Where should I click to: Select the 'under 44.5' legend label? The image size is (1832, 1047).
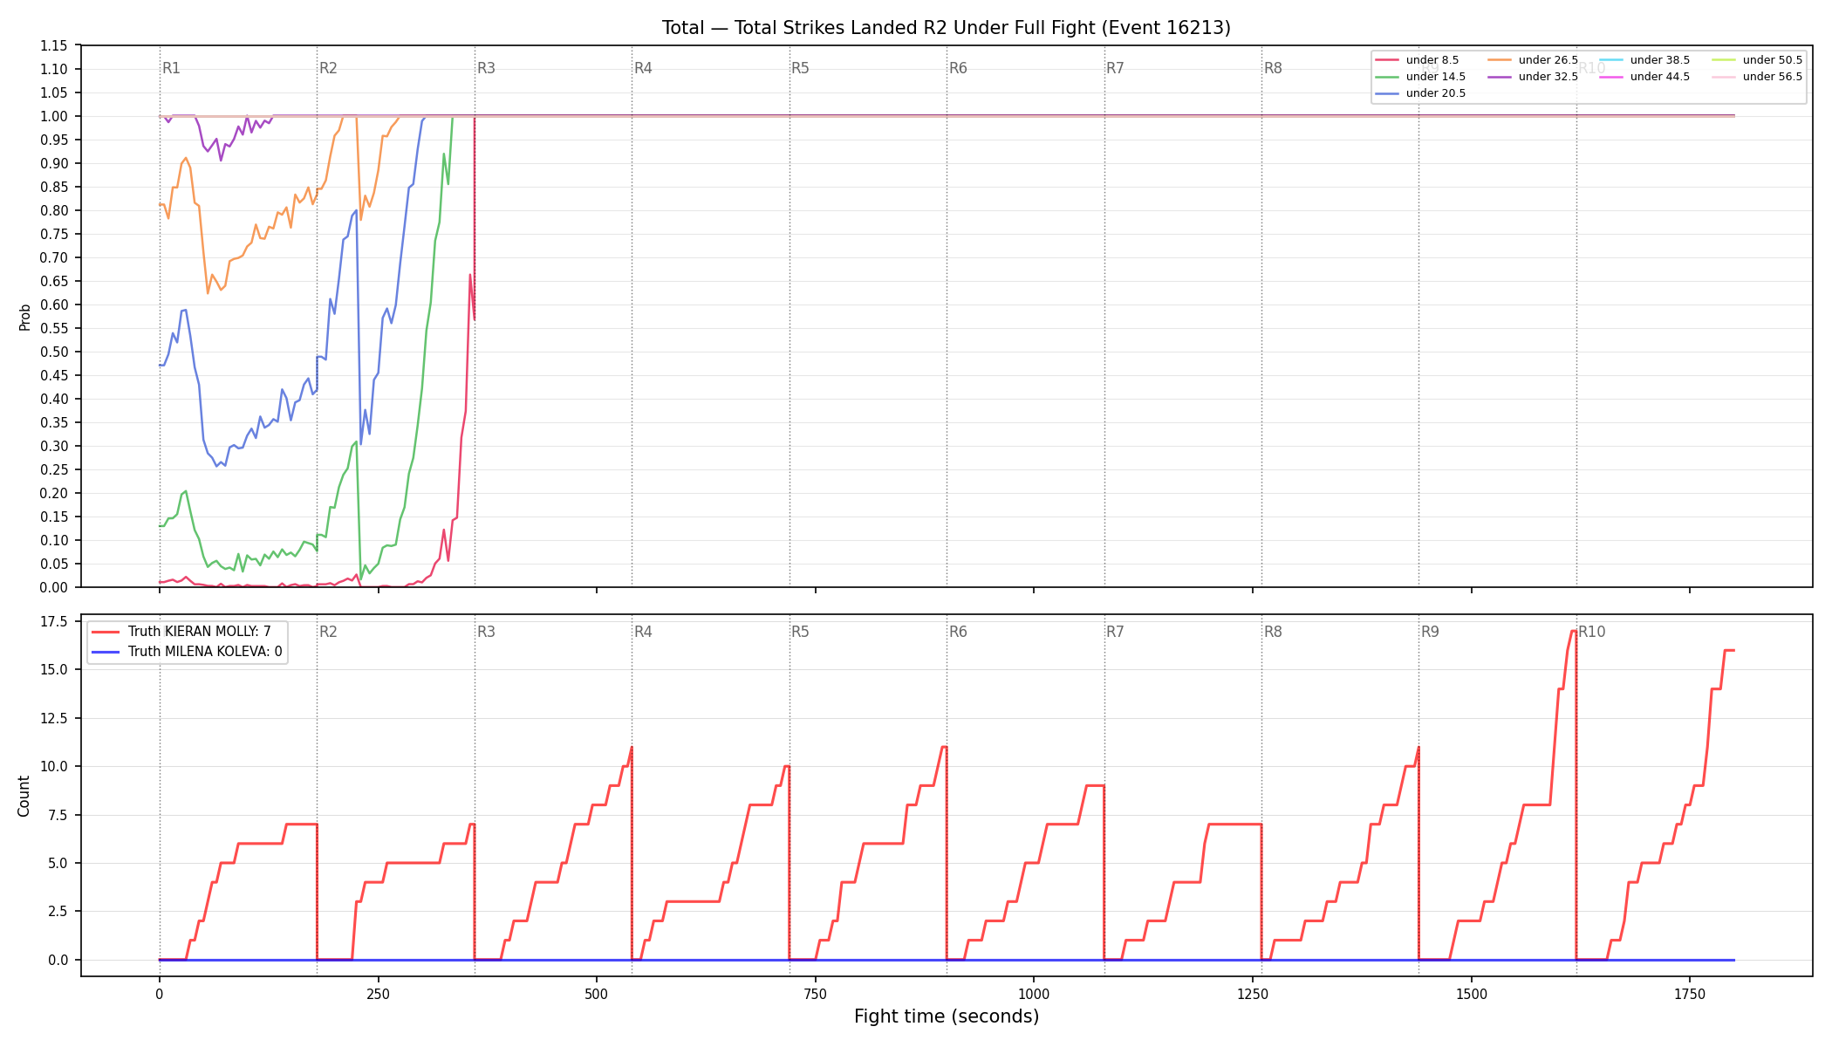(x=1660, y=77)
